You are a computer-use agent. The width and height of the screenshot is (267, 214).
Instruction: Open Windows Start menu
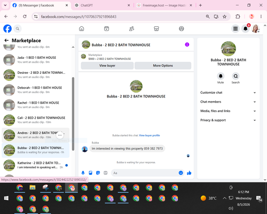tap(6, 198)
